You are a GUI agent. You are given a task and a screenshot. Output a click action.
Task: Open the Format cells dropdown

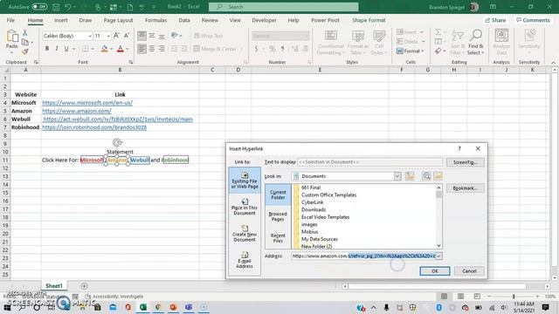410,51
